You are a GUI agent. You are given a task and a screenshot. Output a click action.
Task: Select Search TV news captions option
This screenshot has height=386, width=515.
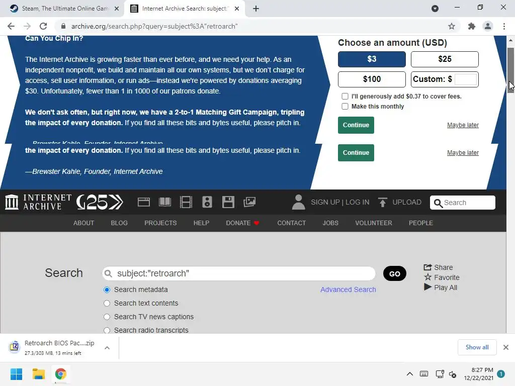(107, 317)
